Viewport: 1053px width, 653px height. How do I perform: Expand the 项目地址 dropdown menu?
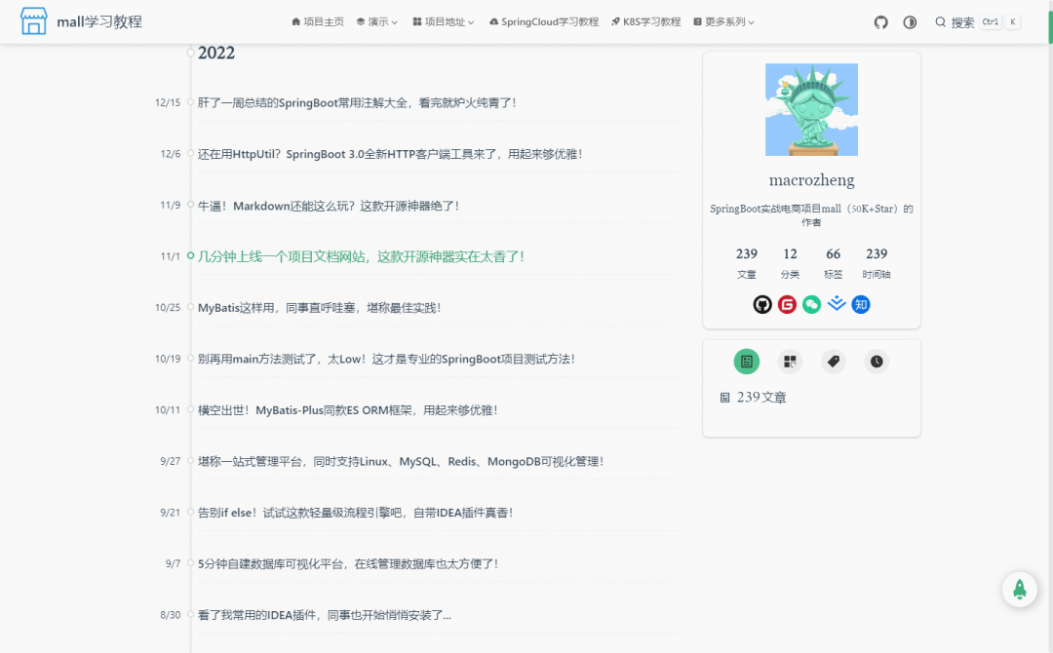click(444, 22)
